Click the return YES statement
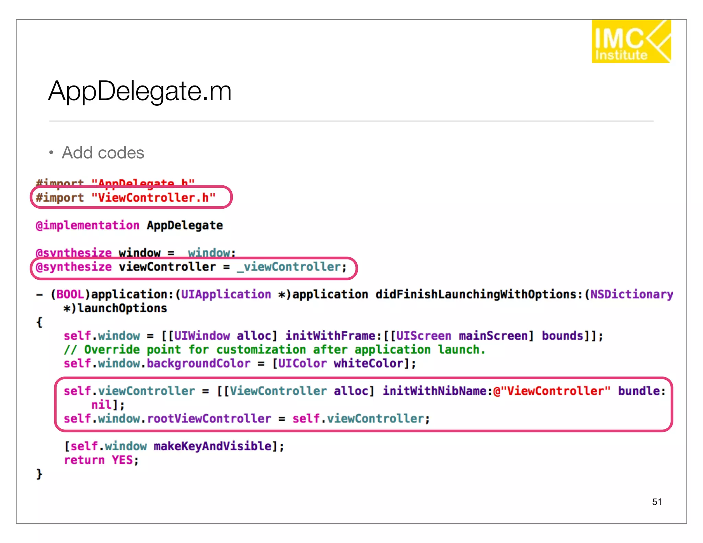 pos(101,460)
